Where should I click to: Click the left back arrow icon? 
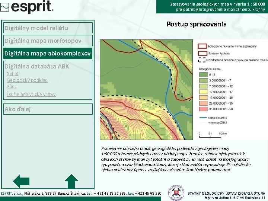[21, 181]
